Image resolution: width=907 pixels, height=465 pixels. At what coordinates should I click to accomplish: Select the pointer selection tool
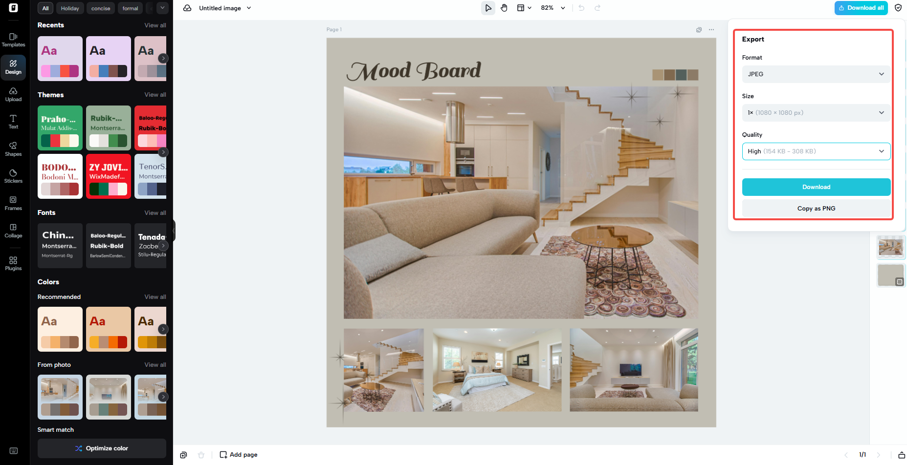click(488, 8)
